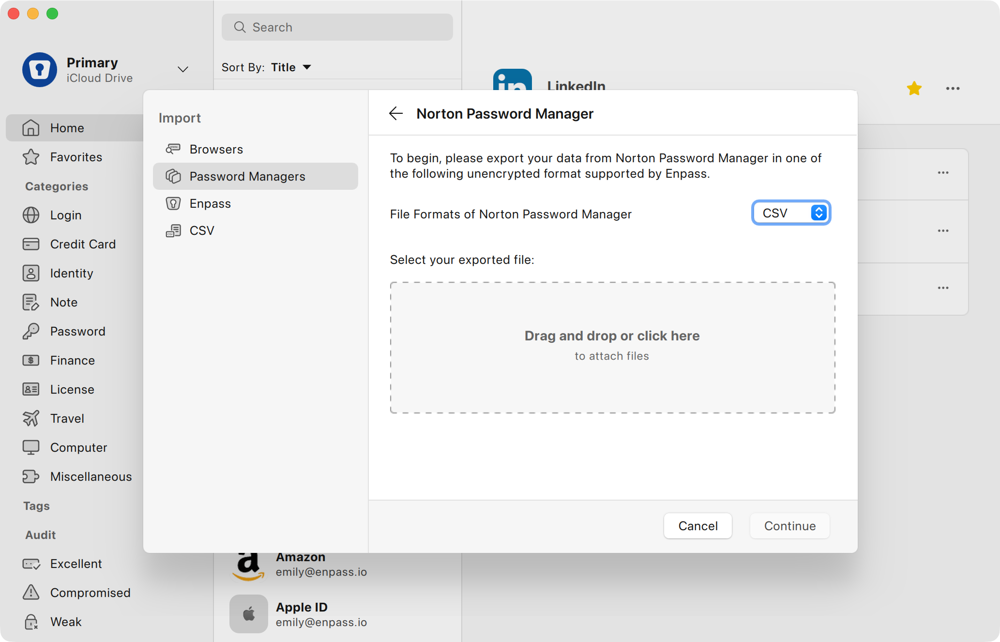Open the Excellent audit icon

[31, 564]
